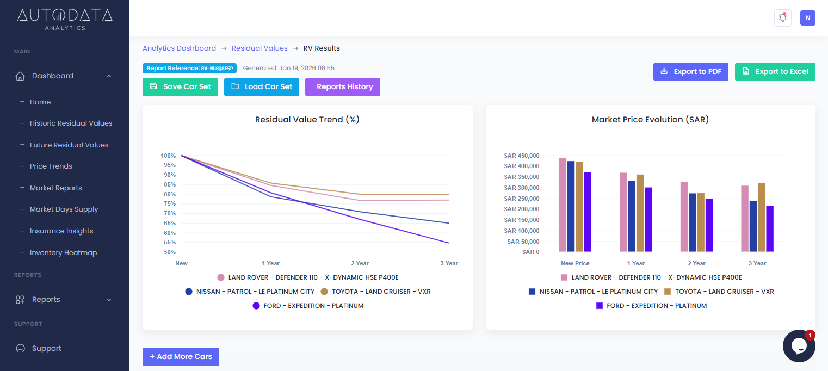Open Historic Residual Values menu item

[x=71, y=123]
